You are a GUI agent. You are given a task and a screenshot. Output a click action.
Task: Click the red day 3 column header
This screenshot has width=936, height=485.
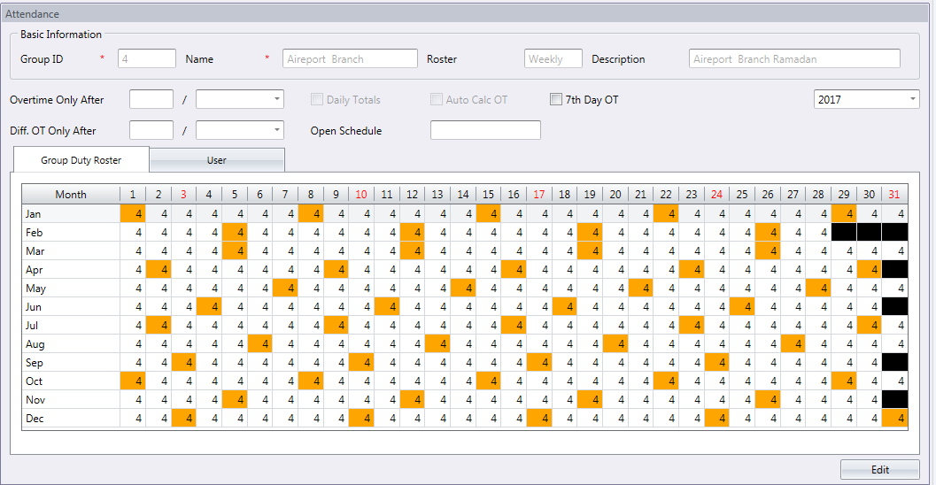(x=183, y=195)
